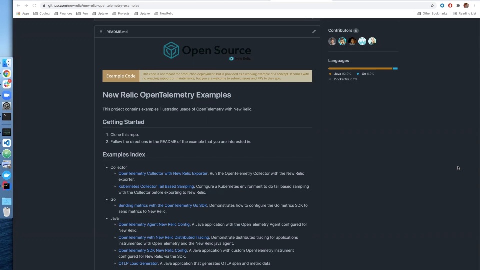This screenshot has width=480, height=270.
Task: Open the README table of contents icon
Action: pyautogui.click(x=100, y=32)
